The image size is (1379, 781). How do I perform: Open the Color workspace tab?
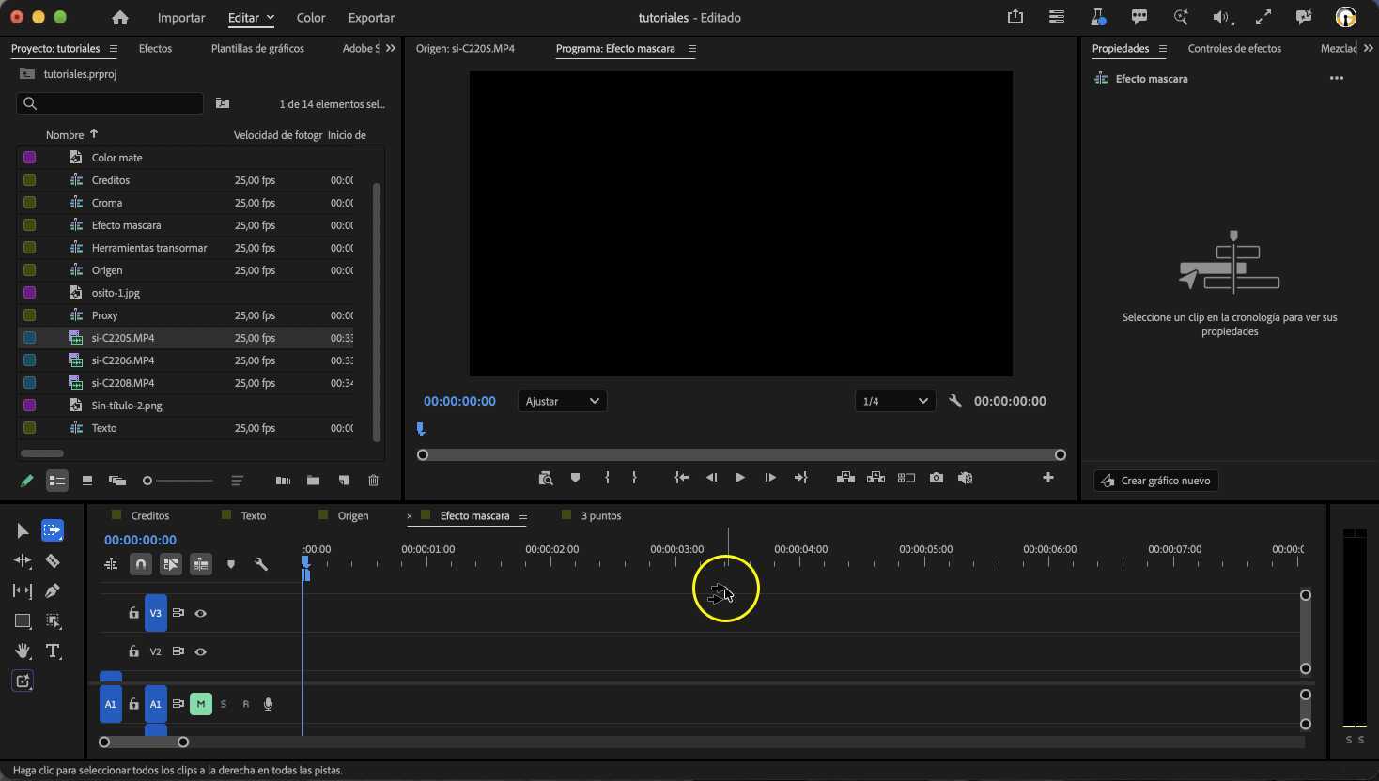pyautogui.click(x=311, y=18)
